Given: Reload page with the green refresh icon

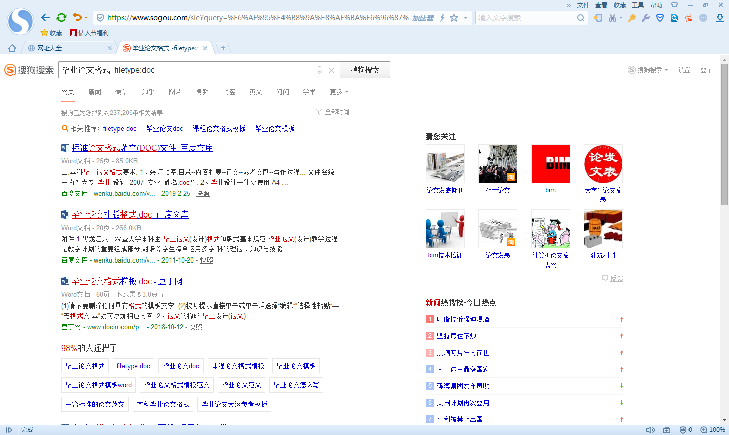Looking at the screenshot, I should pos(61,17).
